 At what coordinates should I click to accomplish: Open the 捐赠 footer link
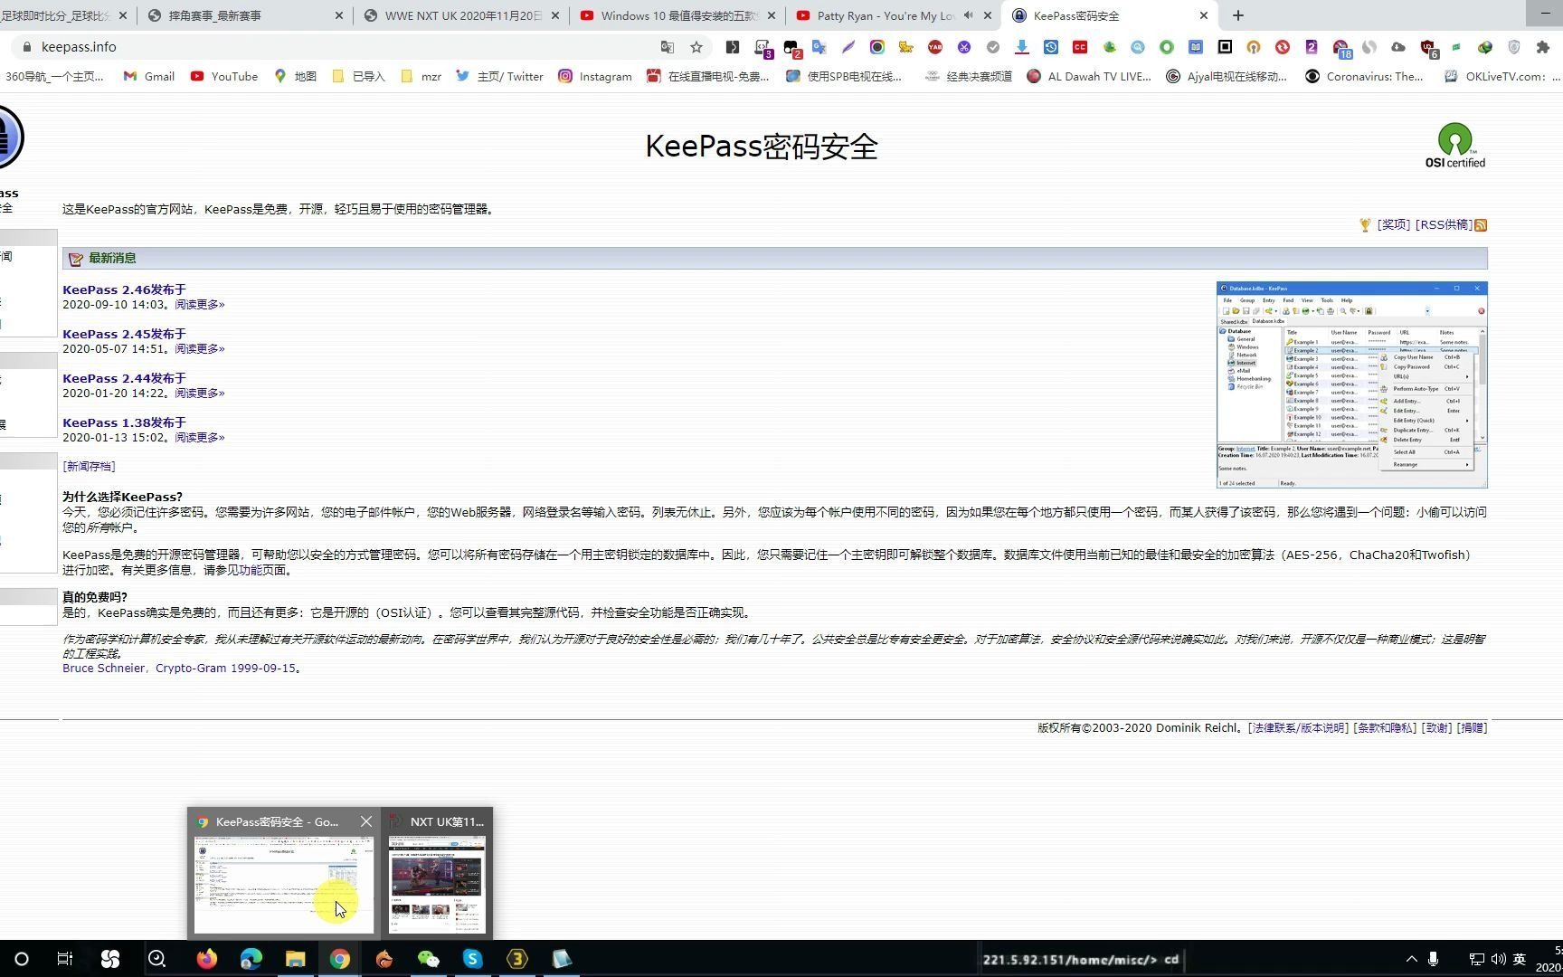click(1472, 728)
